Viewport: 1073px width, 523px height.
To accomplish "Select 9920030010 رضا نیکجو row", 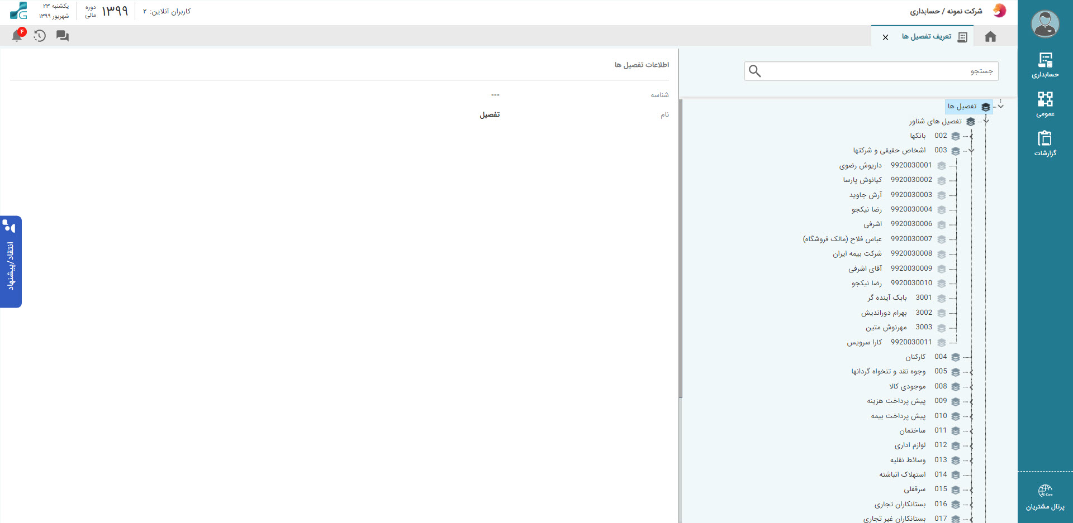I will pyautogui.click(x=899, y=283).
